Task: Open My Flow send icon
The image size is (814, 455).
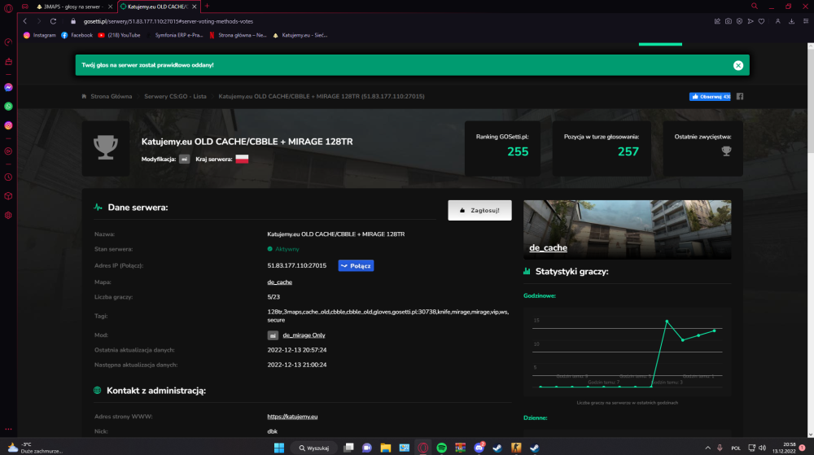Action: pyautogui.click(x=751, y=21)
